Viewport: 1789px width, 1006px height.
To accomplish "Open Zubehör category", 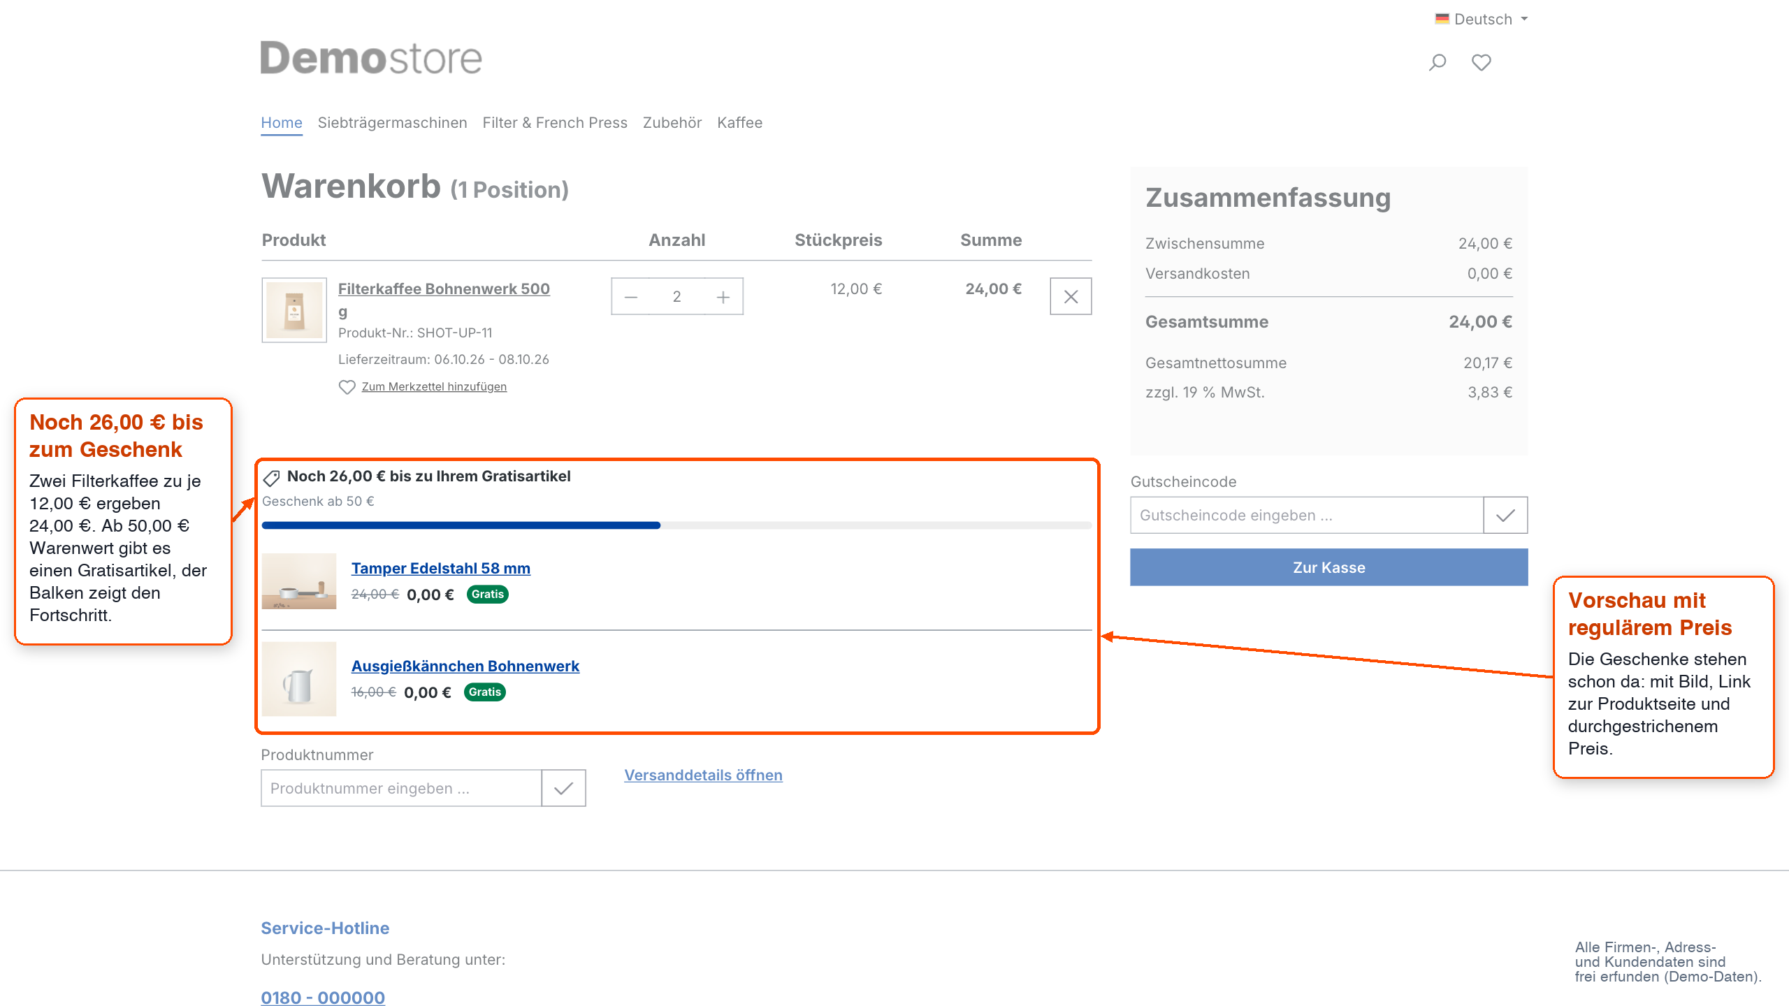I will tap(672, 123).
